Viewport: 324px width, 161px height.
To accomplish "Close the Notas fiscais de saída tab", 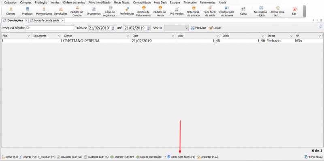I will click(x=62, y=21).
